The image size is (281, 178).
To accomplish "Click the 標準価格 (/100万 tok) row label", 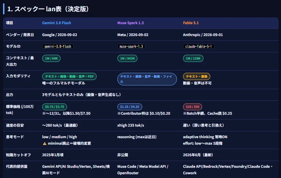I will [x=20, y=110].
